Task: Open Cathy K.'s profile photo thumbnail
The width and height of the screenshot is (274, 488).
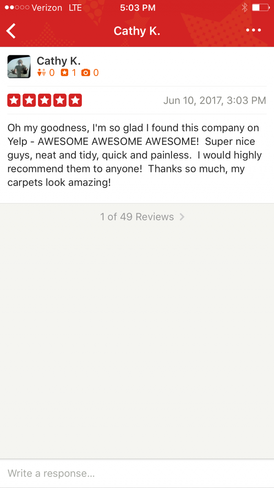Action: point(19,67)
